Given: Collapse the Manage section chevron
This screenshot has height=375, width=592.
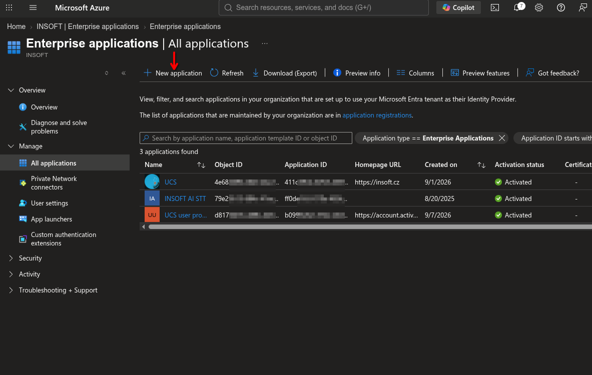Looking at the screenshot, I should coord(11,146).
